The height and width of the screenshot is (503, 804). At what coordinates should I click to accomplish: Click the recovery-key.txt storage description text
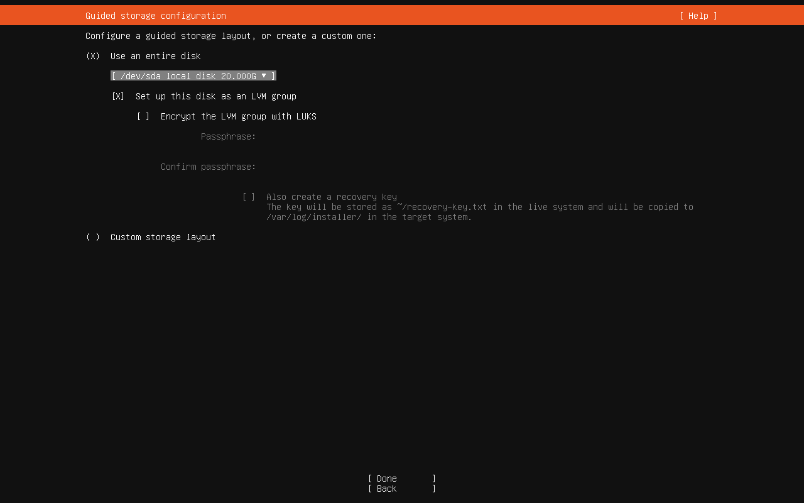pyautogui.click(x=479, y=212)
